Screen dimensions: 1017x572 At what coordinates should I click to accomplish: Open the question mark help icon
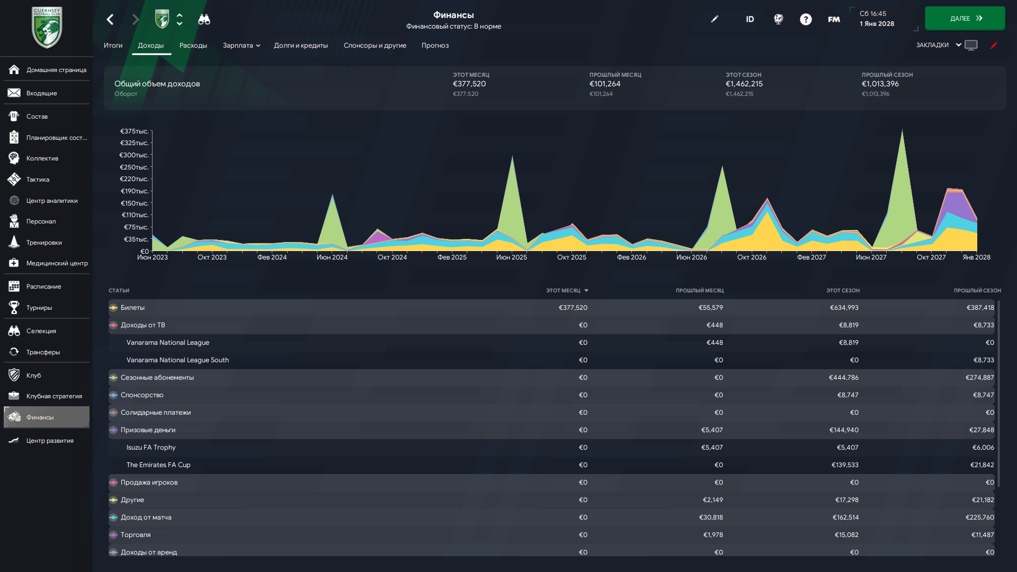point(806,20)
